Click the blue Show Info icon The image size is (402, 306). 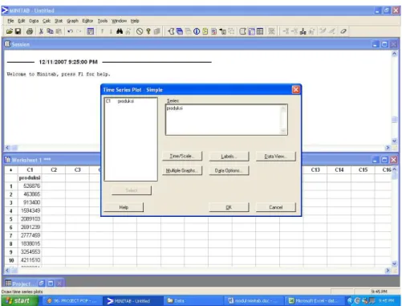click(x=197, y=31)
